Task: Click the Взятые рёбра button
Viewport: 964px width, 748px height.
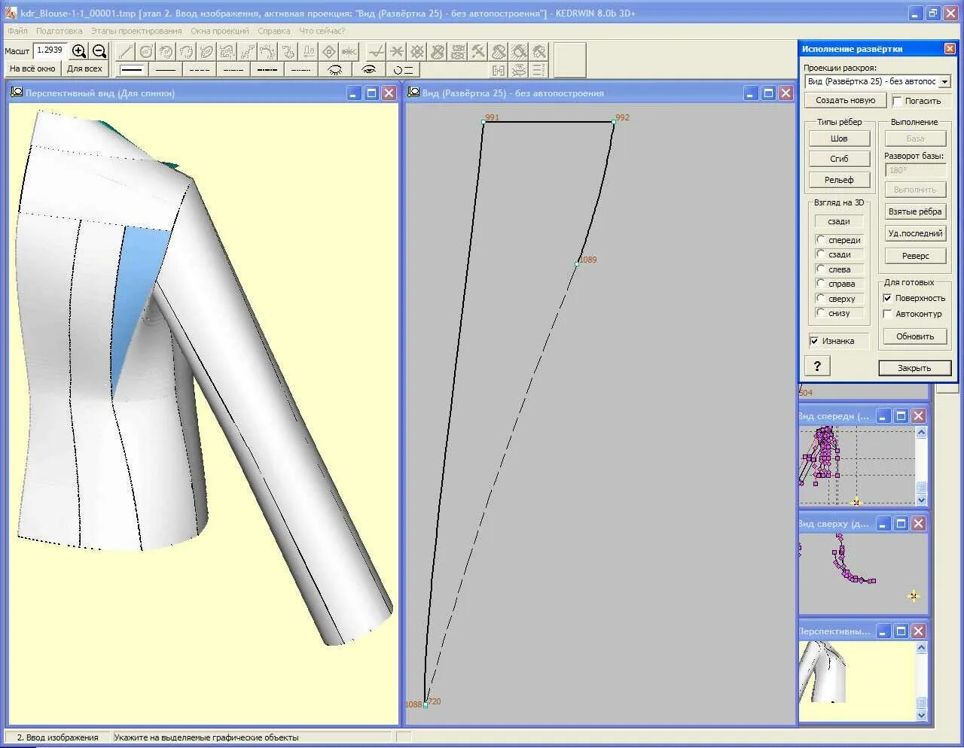Action: click(x=915, y=211)
